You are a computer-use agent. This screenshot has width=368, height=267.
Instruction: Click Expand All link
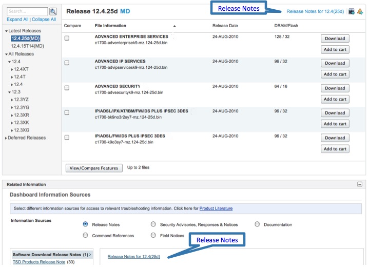click(17, 20)
